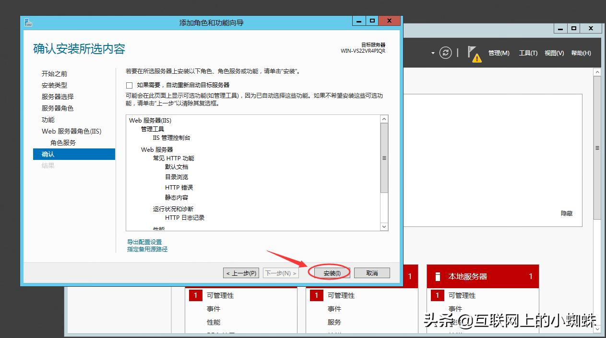The width and height of the screenshot is (606, 338).
Task: Open the 工具(T) menu
Action: click(x=528, y=53)
